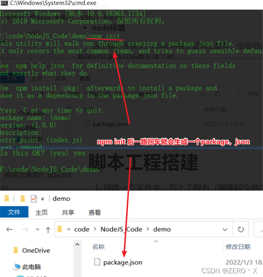This screenshot has width=263, height=277.
Task: Select OneDrive in the navigation pane
Action: (36, 250)
